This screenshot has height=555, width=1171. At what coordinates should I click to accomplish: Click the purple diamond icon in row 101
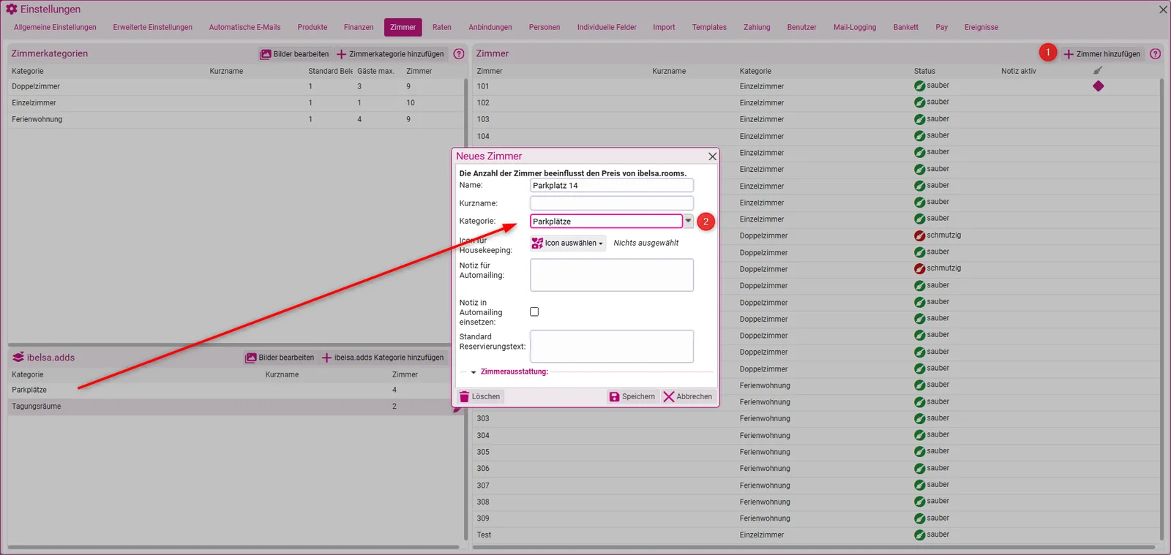(x=1098, y=86)
